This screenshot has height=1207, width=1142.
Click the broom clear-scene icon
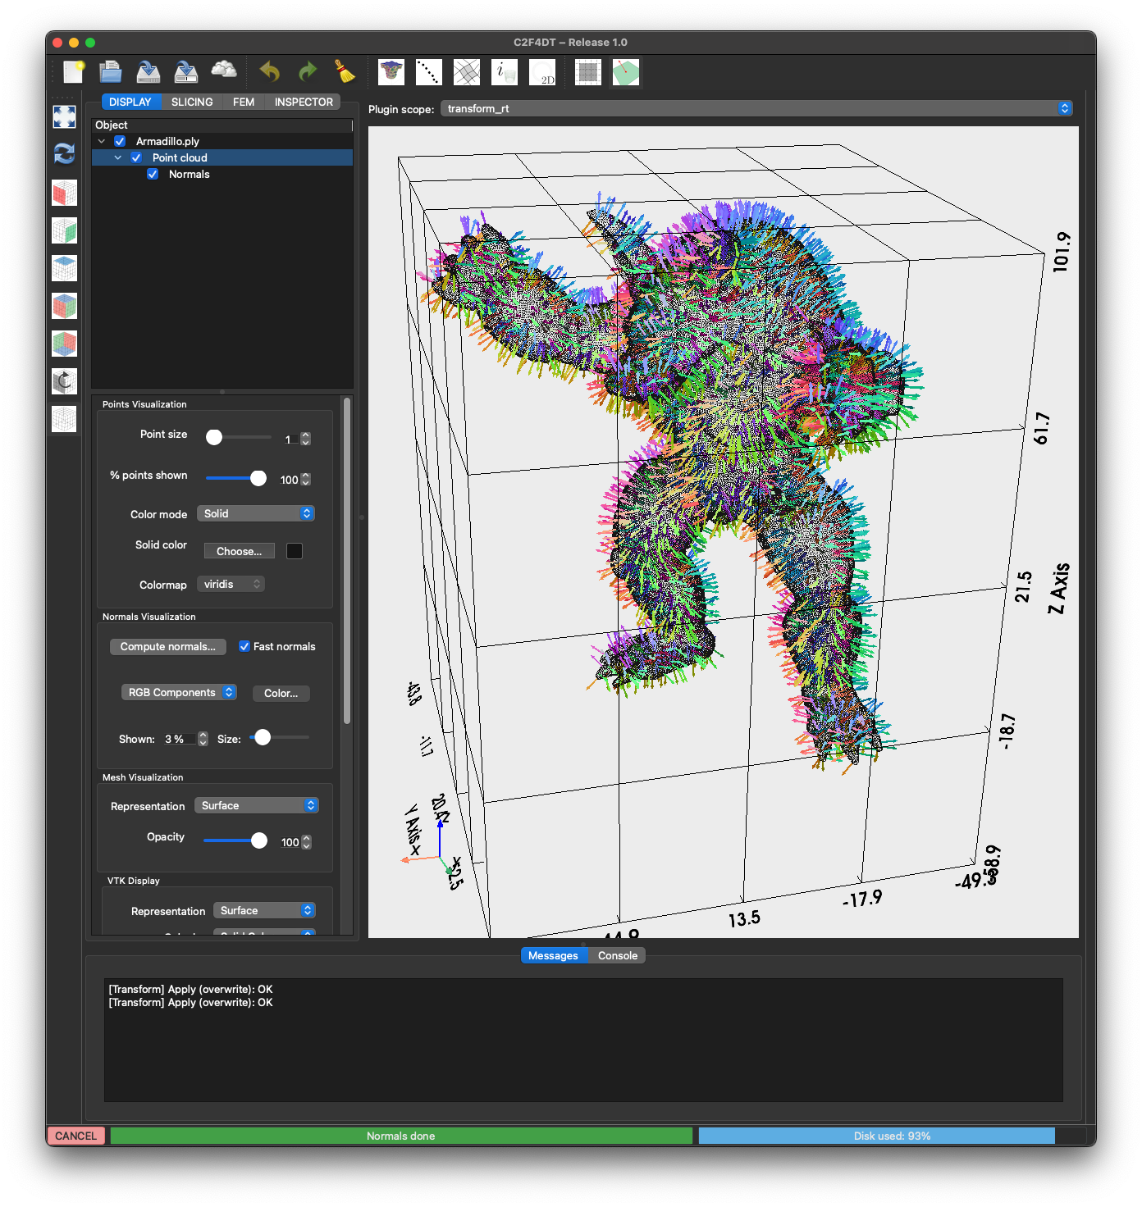pos(345,72)
